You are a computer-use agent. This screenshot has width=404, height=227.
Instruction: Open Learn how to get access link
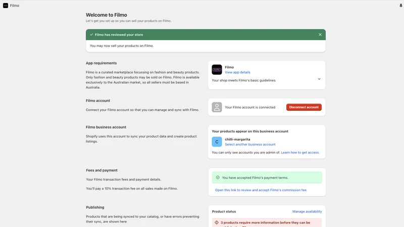[x=300, y=152]
